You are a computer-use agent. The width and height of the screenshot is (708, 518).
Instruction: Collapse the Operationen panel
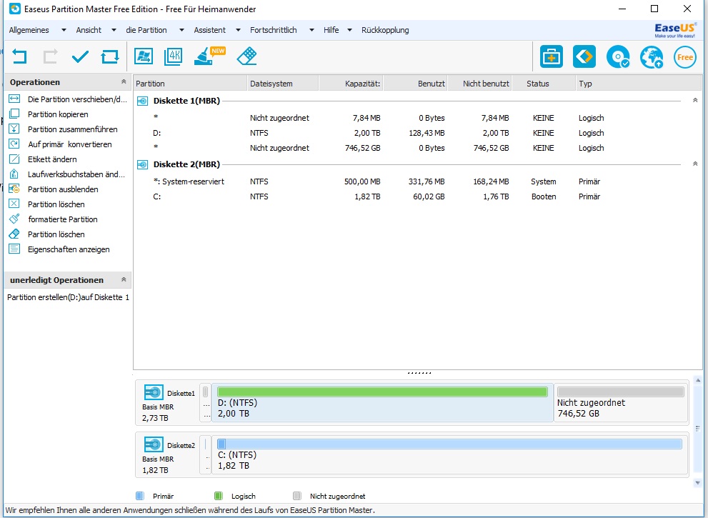[x=124, y=81]
